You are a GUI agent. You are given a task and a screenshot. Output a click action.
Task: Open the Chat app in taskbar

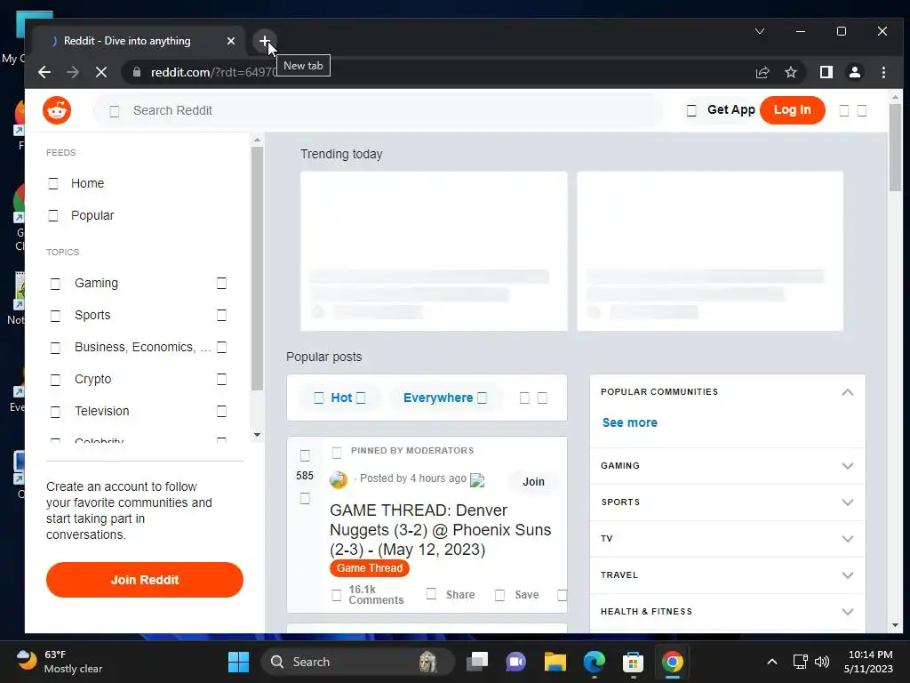516,662
